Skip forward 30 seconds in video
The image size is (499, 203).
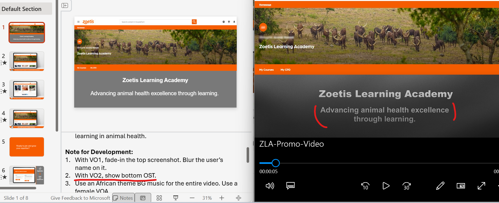point(406,186)
